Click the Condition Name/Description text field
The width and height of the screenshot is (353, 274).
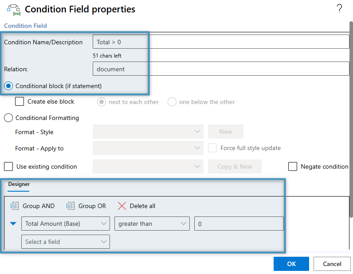pos(221,42)
